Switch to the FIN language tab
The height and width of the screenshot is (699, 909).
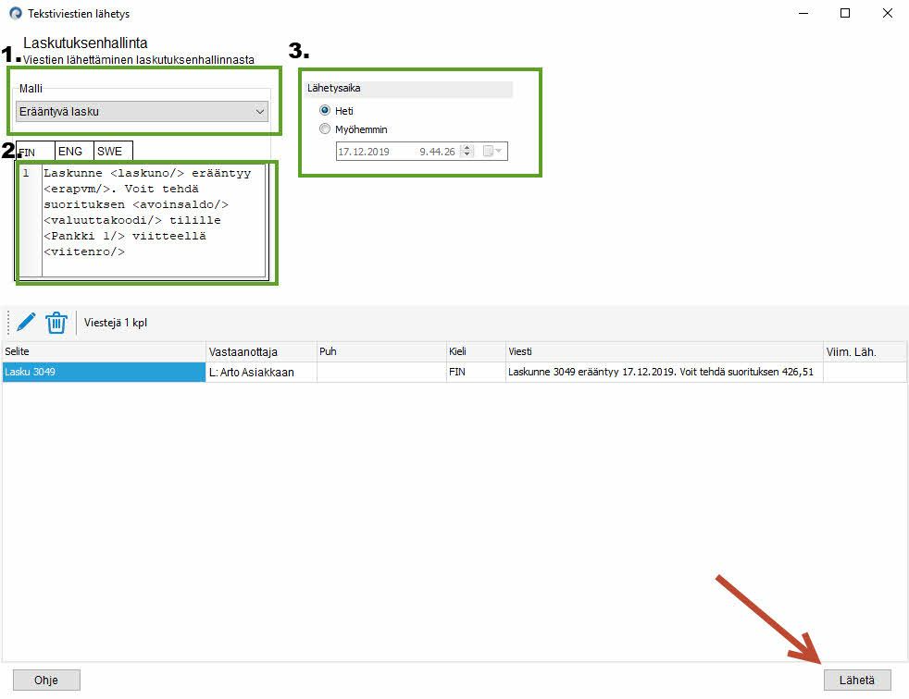point(35,151)
